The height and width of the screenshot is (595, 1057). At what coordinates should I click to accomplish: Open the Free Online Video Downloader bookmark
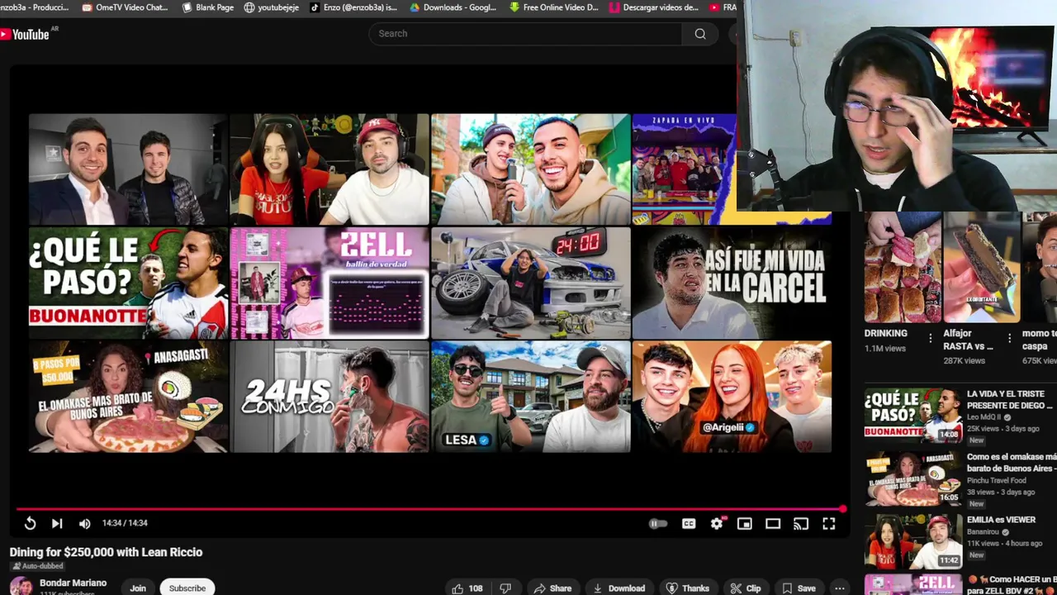coord(554,7)
